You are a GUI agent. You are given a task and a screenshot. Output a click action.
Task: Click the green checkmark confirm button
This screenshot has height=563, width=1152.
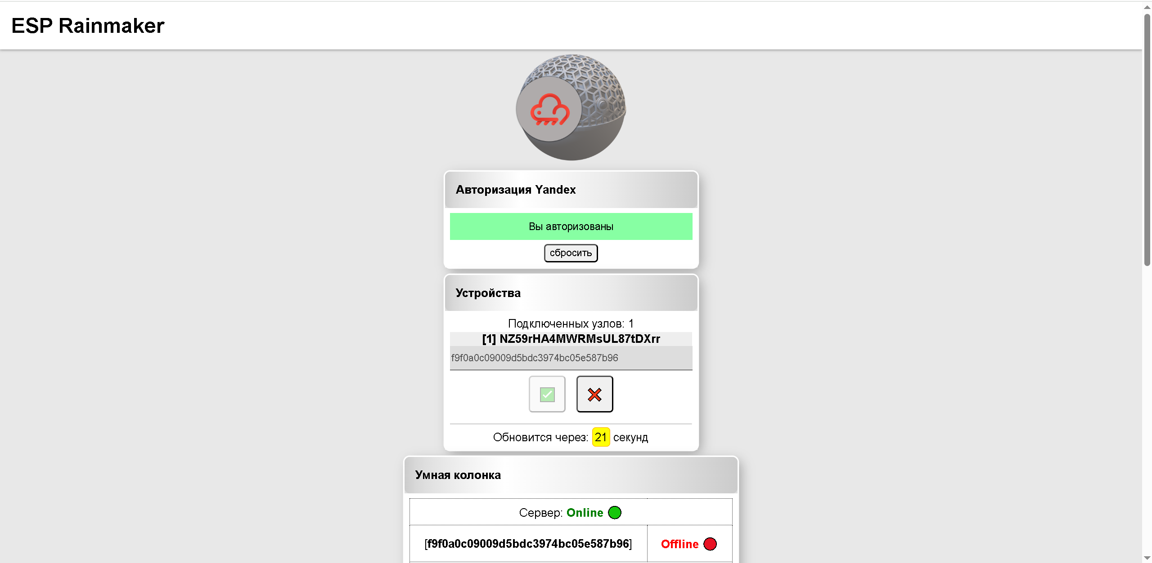(x=547, y=394)
